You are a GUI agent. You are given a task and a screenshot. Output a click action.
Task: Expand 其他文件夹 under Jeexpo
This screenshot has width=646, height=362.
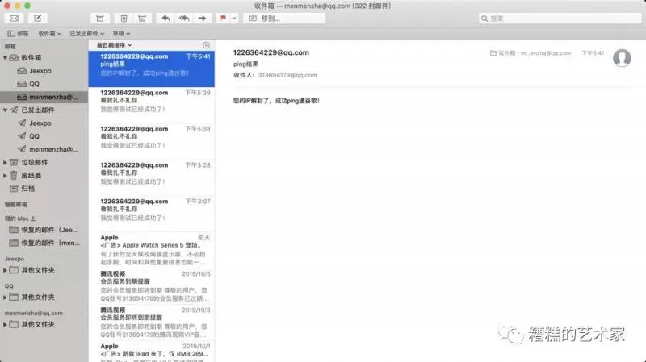point(5,270)
